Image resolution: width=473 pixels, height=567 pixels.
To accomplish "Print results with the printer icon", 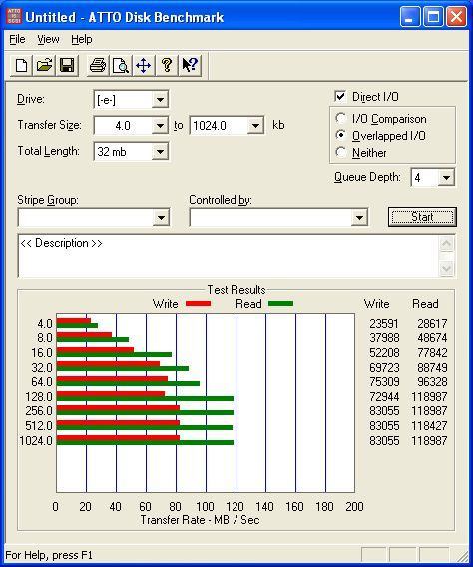I will (x=98, y=66).
